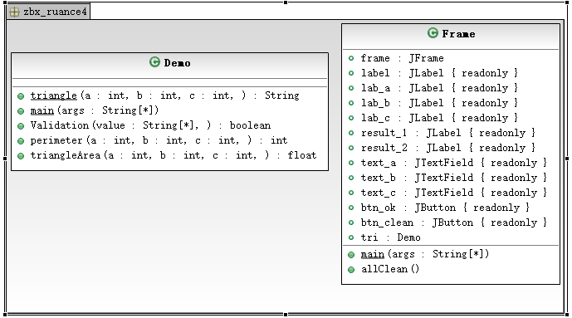This screenshot has height=318, width=572.
Task: Click the right-middle selection handle of package
Action: (567, 159)
